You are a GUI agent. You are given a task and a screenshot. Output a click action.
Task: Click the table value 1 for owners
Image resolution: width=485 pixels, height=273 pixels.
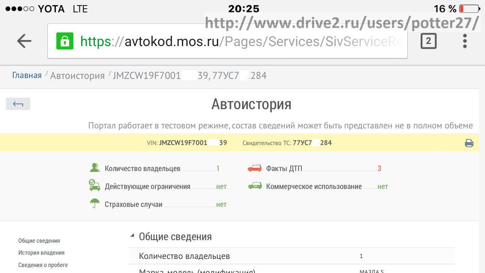(361, 256)
